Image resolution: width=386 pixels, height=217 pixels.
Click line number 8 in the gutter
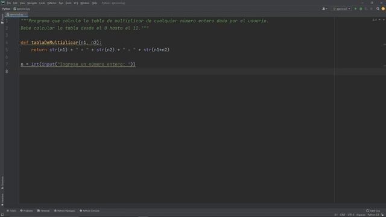7,71
